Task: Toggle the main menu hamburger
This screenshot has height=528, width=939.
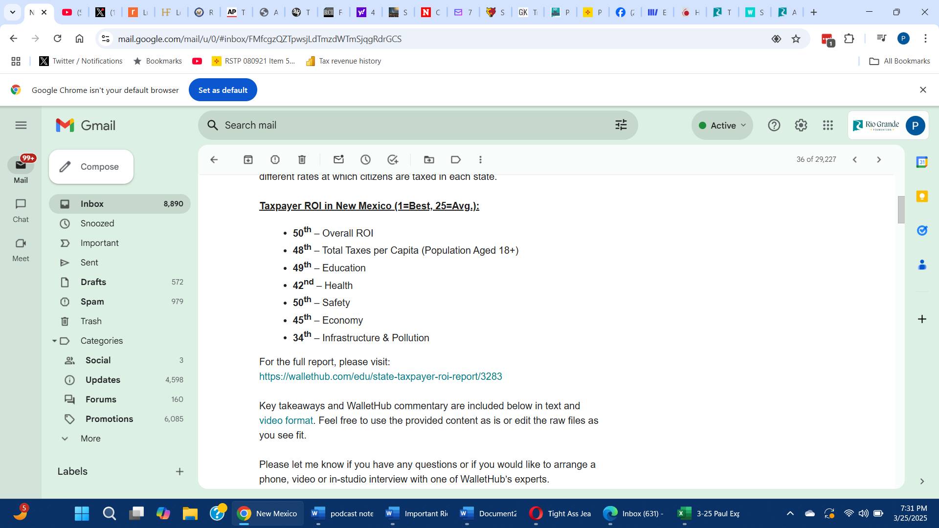Action: point(21,125)
